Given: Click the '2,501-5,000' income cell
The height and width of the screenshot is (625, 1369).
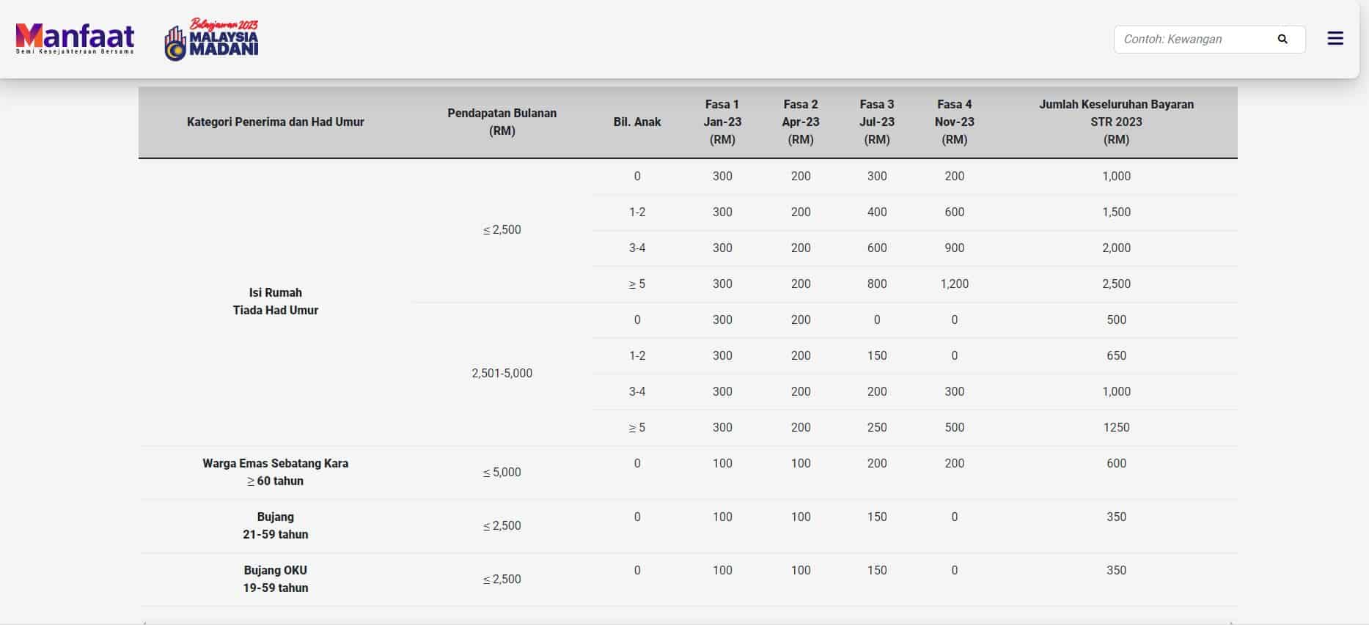Looking at the screenshot, I should click(502, 373).
